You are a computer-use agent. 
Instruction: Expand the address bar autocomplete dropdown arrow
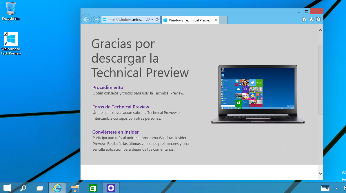pos(152,20)
